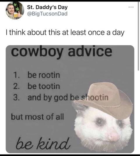The width and height of the screenshot is (140, 156).
Task: Click the "cowboy advice" heading in the image
Action: pos(62,52)
